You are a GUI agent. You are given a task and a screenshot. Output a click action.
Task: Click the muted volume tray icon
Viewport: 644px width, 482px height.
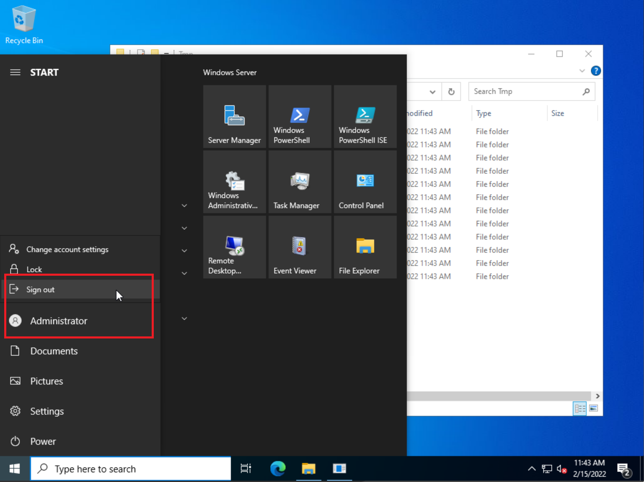[x=562, y=469]
